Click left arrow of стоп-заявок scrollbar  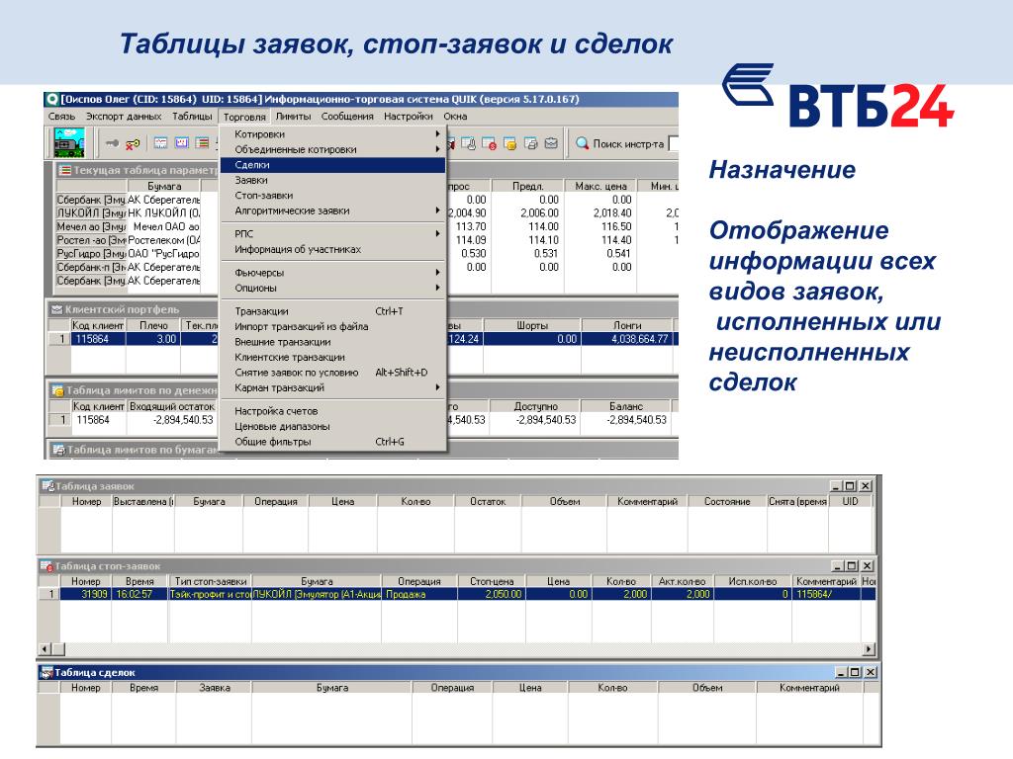(x=46, y=649)
